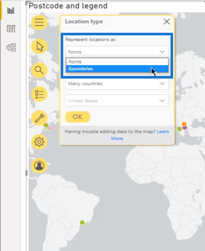The height and width of the screenshot is (251, 205).
Task: Open the Many countries dropdown
Action: click(x=117, y=84)
